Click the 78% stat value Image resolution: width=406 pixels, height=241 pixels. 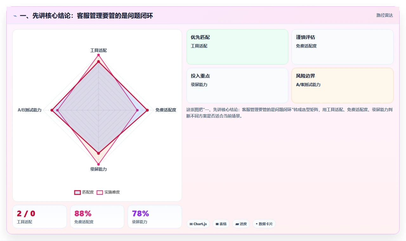(x=141, y=214)
